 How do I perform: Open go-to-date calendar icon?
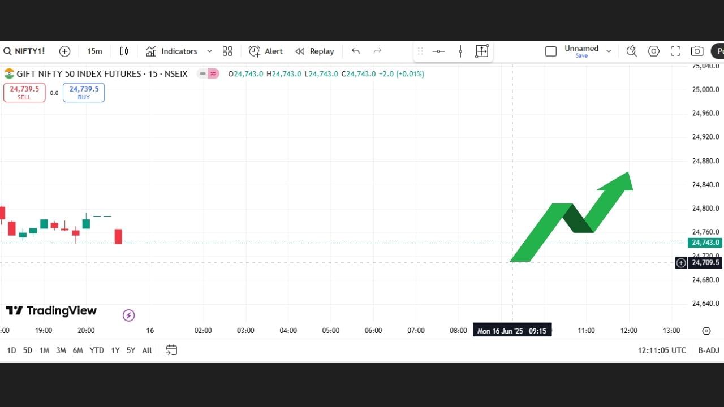point(171,350)
